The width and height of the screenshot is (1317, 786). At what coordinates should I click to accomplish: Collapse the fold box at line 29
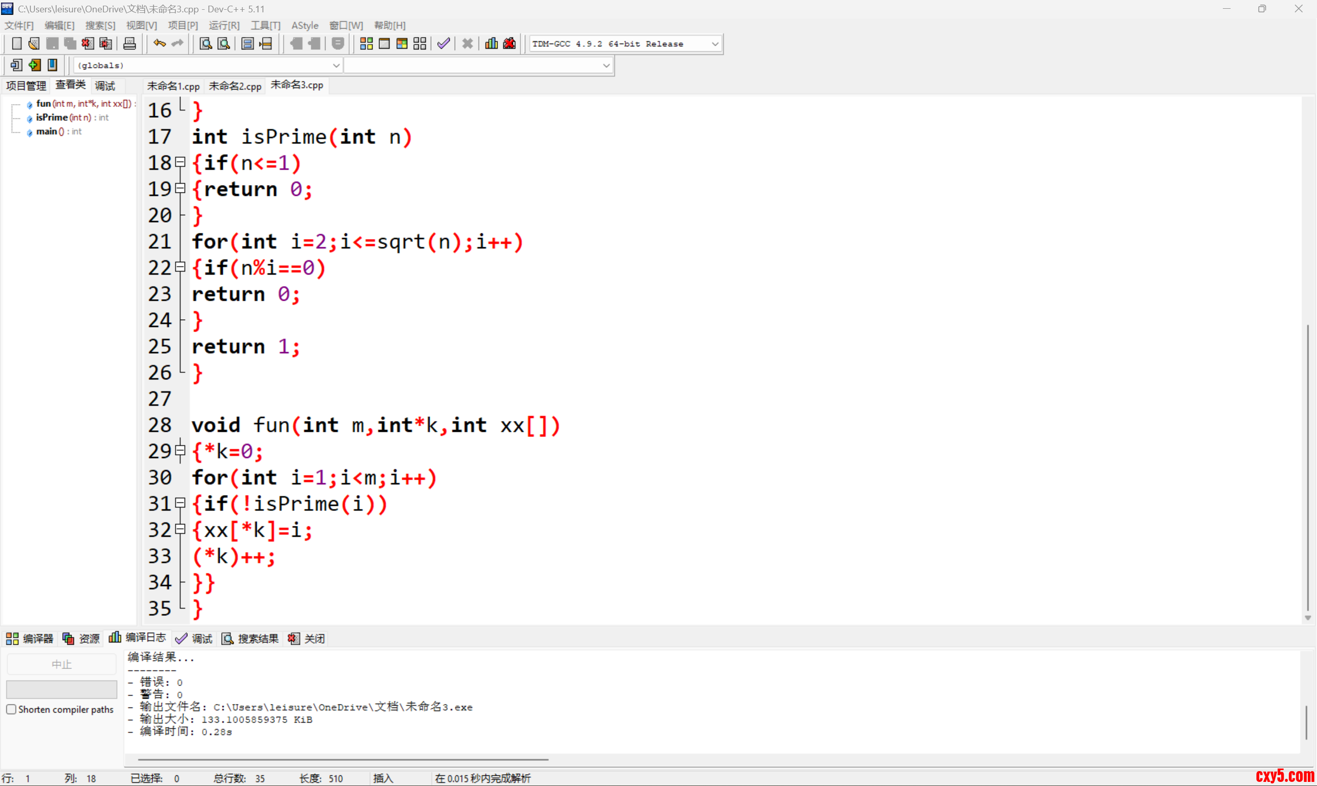pos(180,451)
